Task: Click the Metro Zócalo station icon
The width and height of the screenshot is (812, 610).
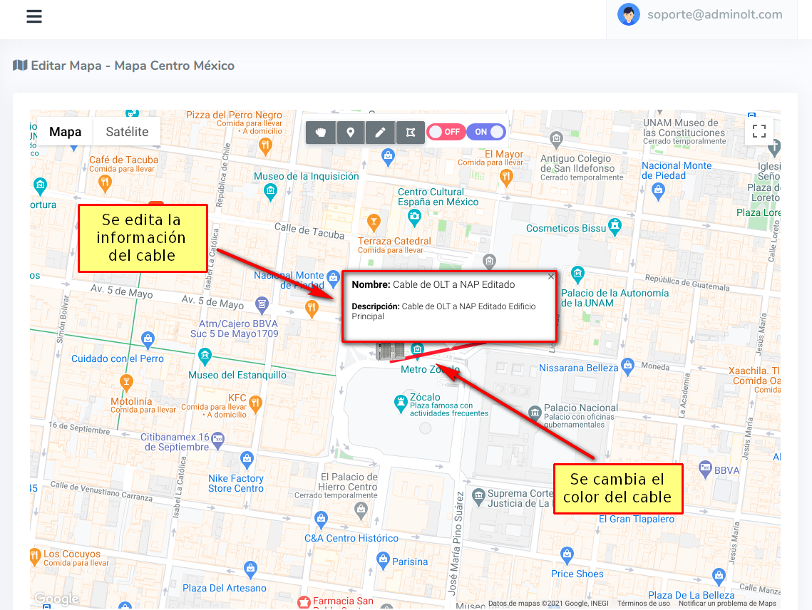Action: click(418, 349)
